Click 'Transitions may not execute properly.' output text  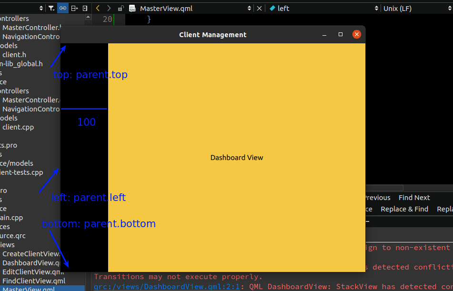(x=178, y=277)
